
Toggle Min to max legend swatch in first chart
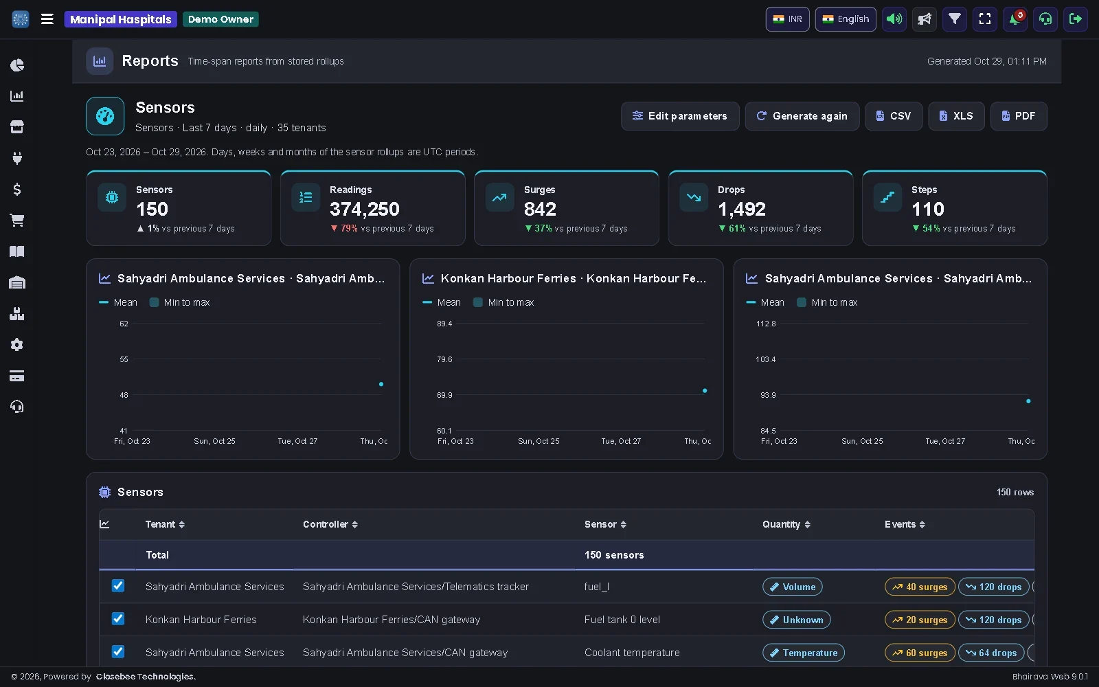155,302
